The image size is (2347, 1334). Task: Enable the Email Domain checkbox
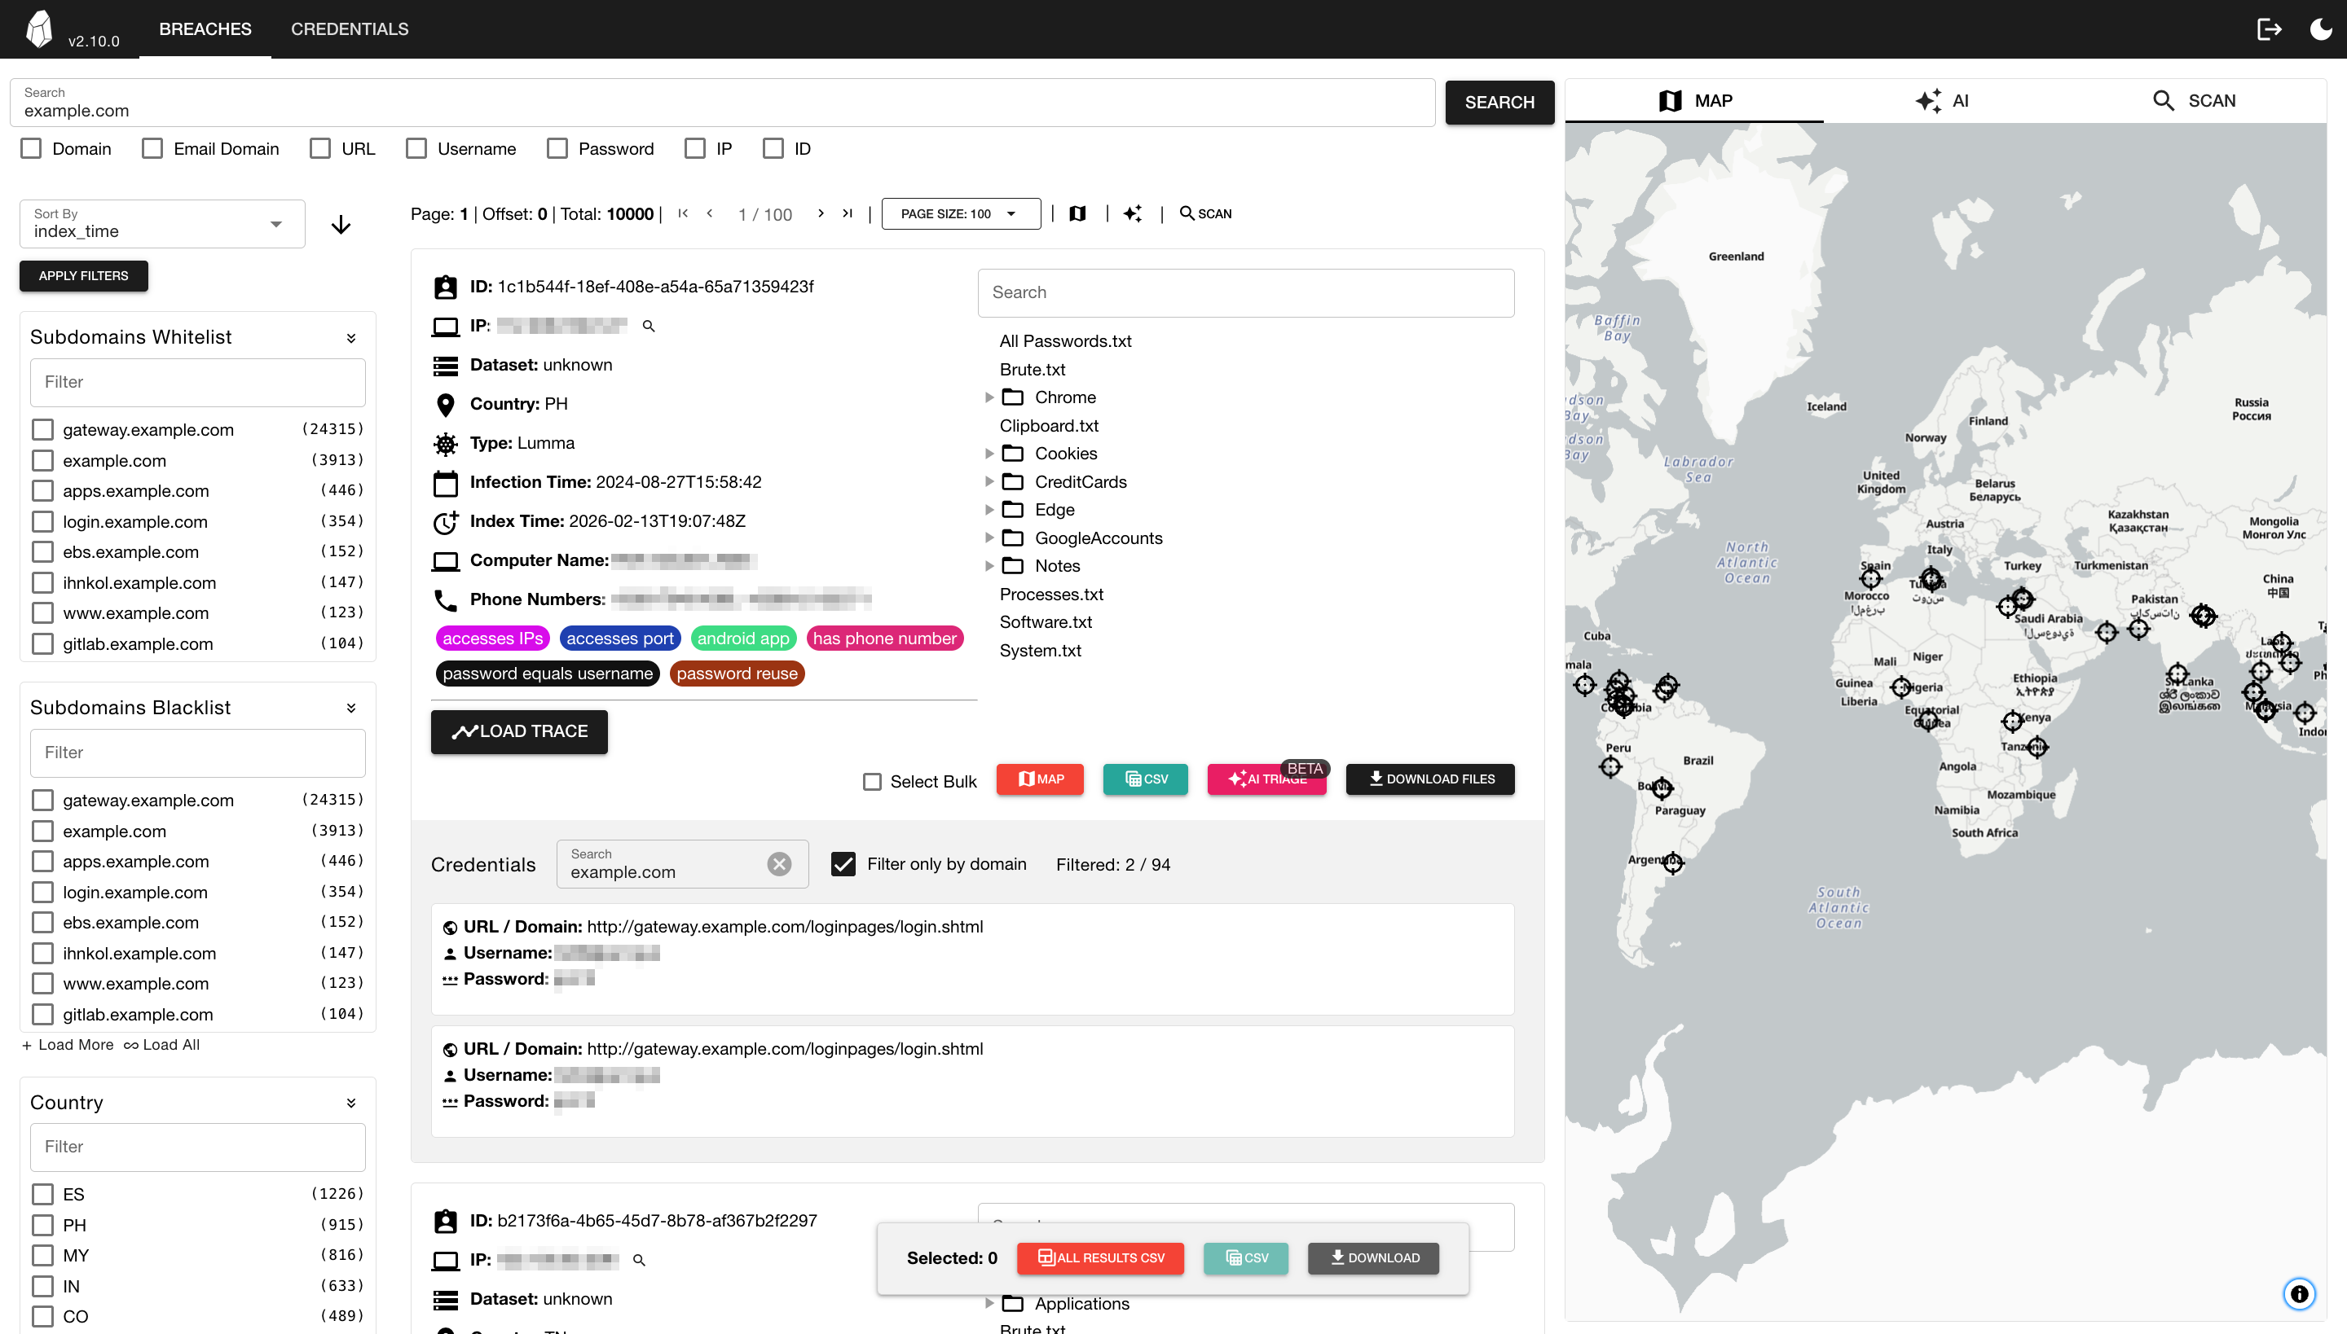(152, 148)
